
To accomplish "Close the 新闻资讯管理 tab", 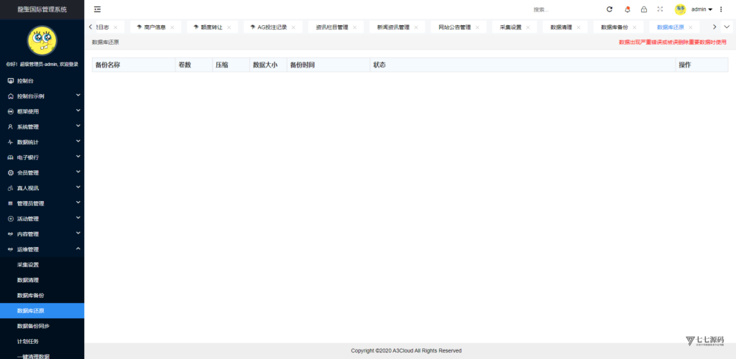I will point(416,28).
